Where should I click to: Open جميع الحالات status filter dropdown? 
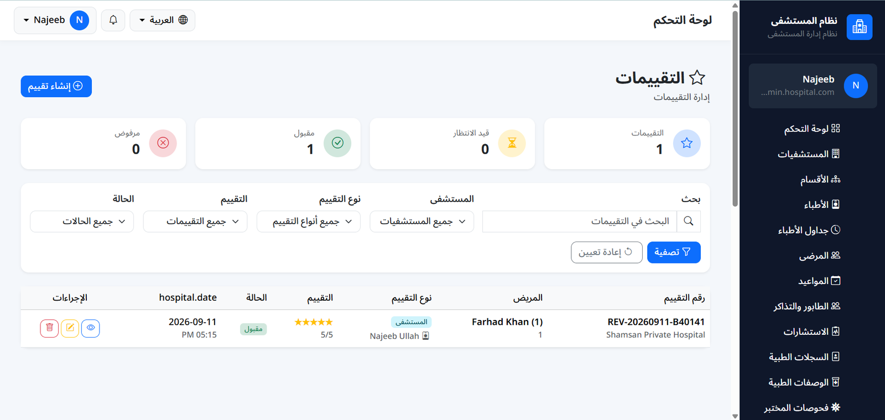82,221
